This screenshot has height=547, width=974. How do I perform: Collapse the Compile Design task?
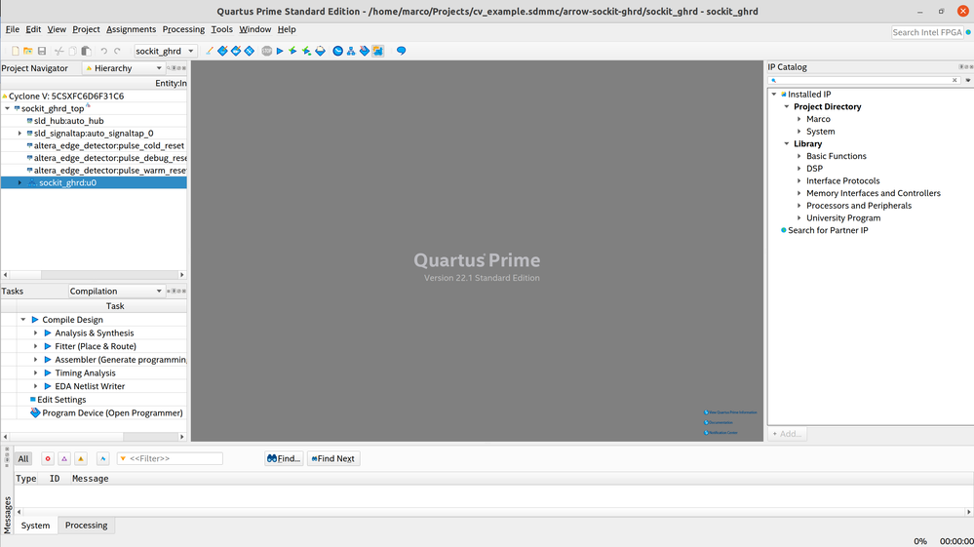point(23,320)
